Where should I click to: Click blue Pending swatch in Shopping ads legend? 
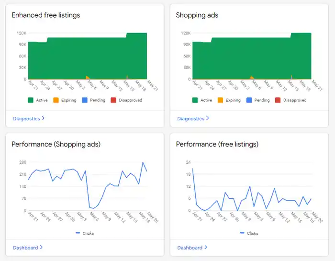point(249,100)
